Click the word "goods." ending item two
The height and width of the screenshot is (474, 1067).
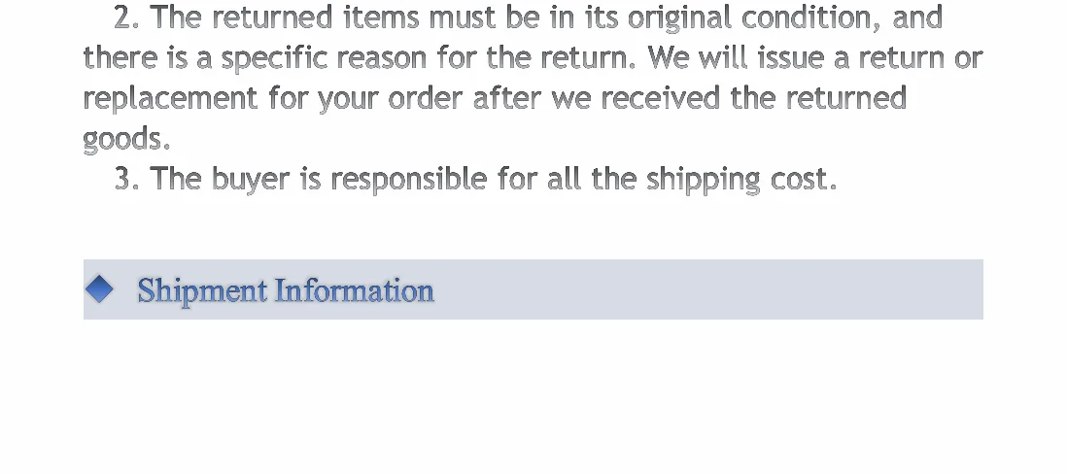[x=126, y=139]
